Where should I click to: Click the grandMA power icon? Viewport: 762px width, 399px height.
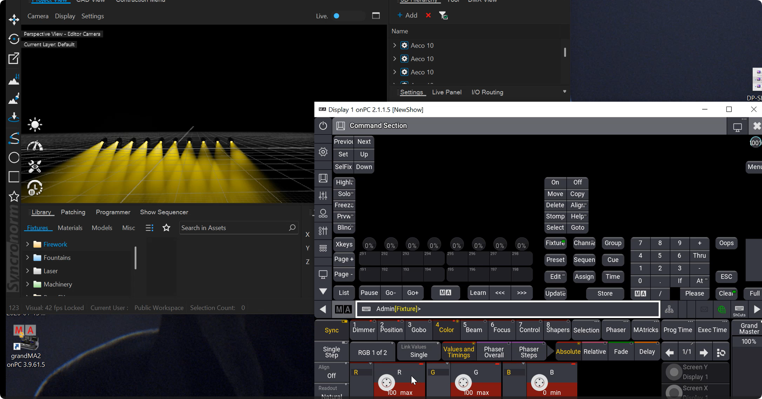[x=323, y=126]
